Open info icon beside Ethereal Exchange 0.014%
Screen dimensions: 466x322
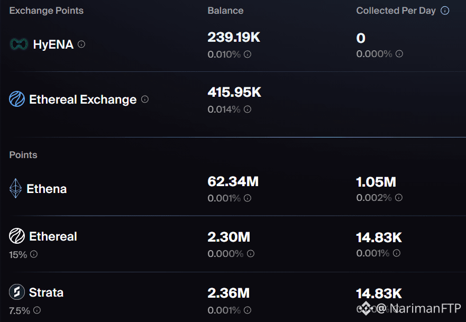248,109
